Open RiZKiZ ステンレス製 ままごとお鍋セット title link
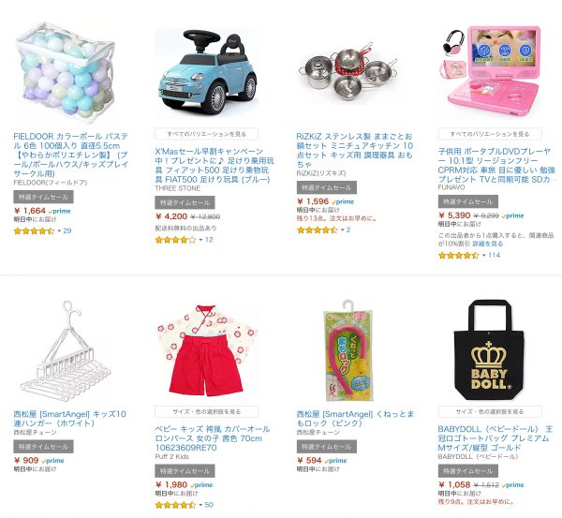The height and width of the screenshot is (518, 562). click(354, 151)
